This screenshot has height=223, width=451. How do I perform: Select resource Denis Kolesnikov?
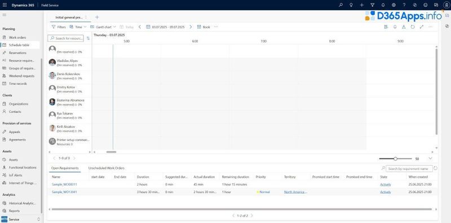click(69, 76)
